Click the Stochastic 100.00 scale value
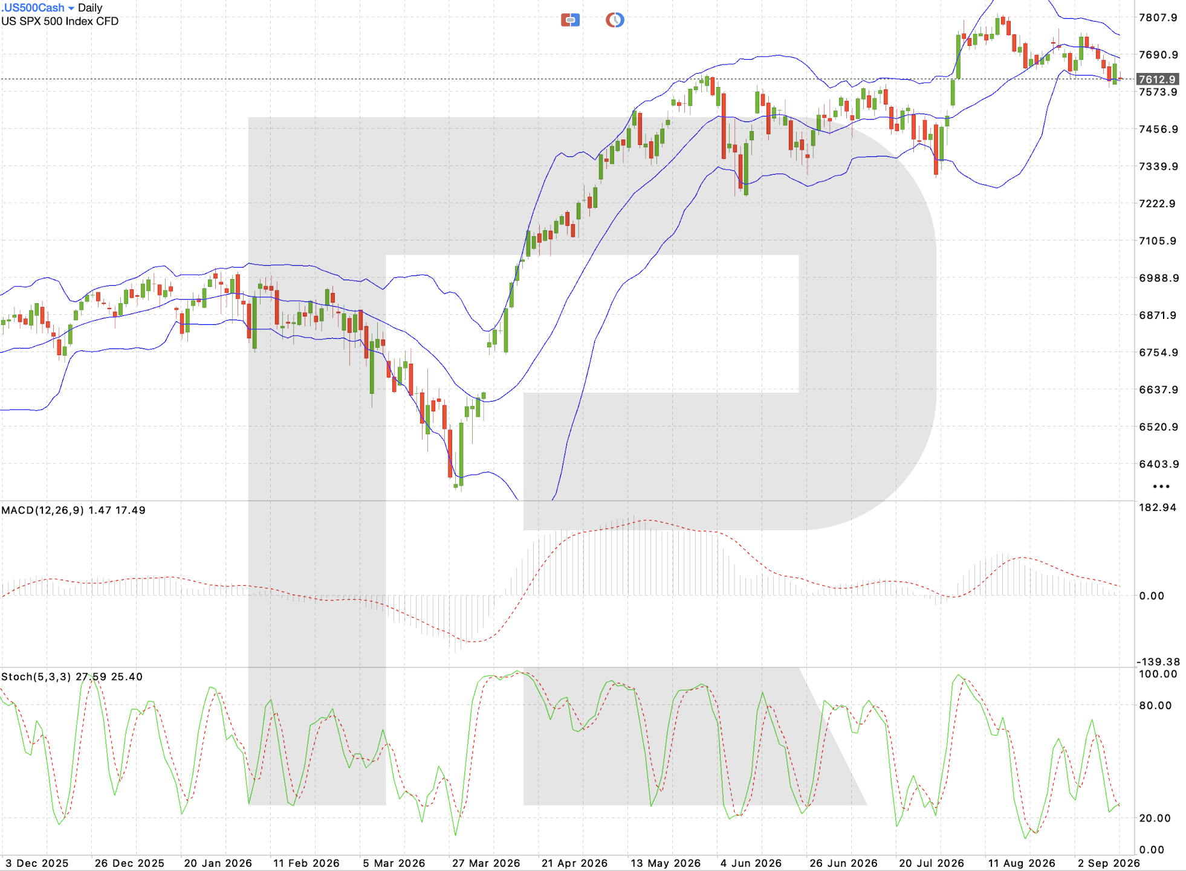The width and height of the screenshot is (1186, 871). point(1158,674)
